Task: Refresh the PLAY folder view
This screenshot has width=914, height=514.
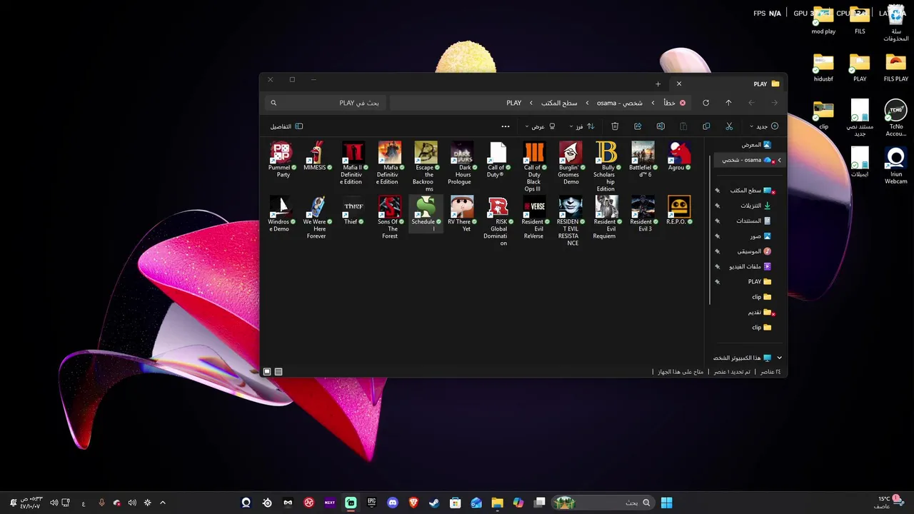Action: pyautogui.click(x=705, y=103)
